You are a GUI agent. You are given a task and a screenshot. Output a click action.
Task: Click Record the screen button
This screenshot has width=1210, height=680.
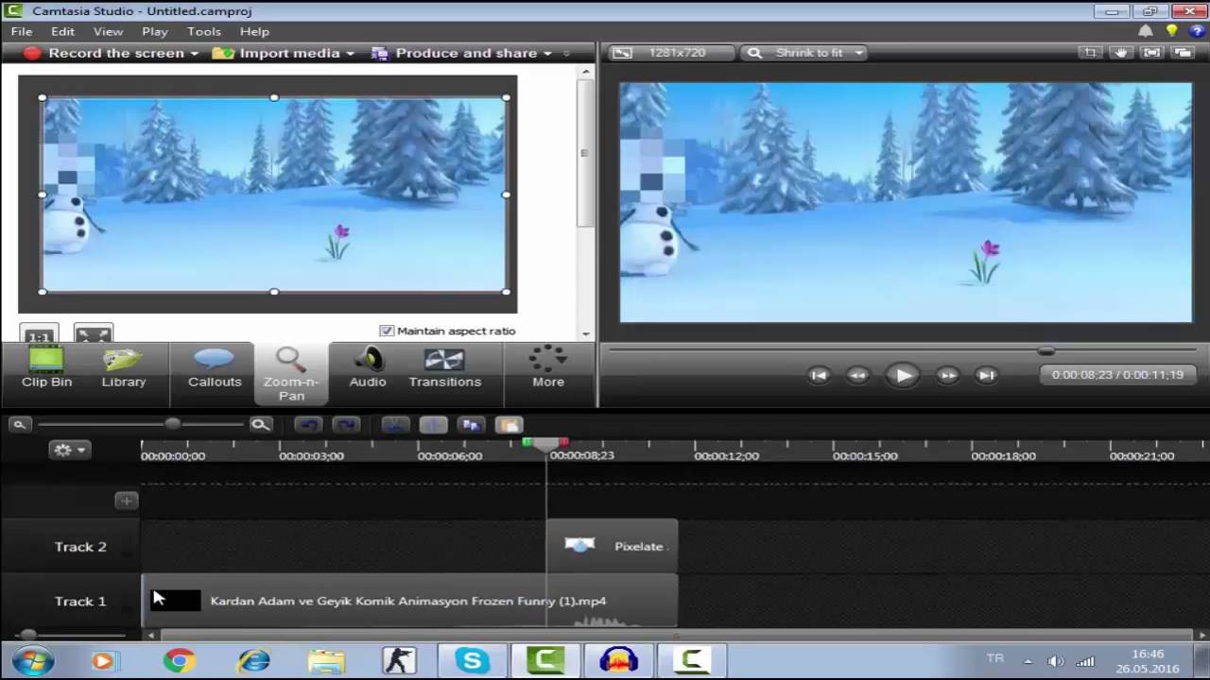pyautogui.click(x=104, y=53)
